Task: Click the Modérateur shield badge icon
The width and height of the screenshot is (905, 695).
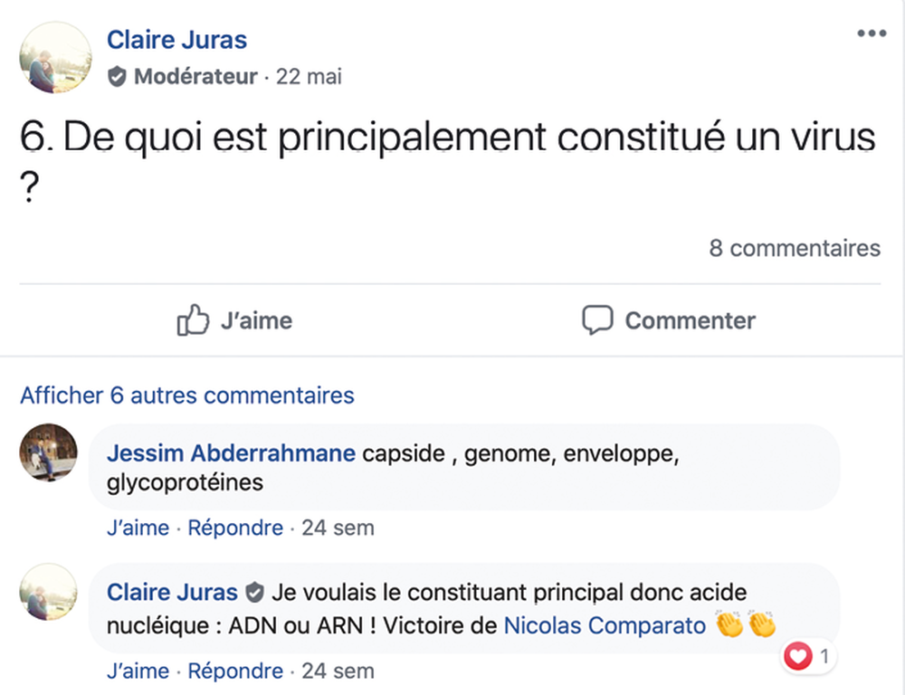Action: (x=117, y=77)
